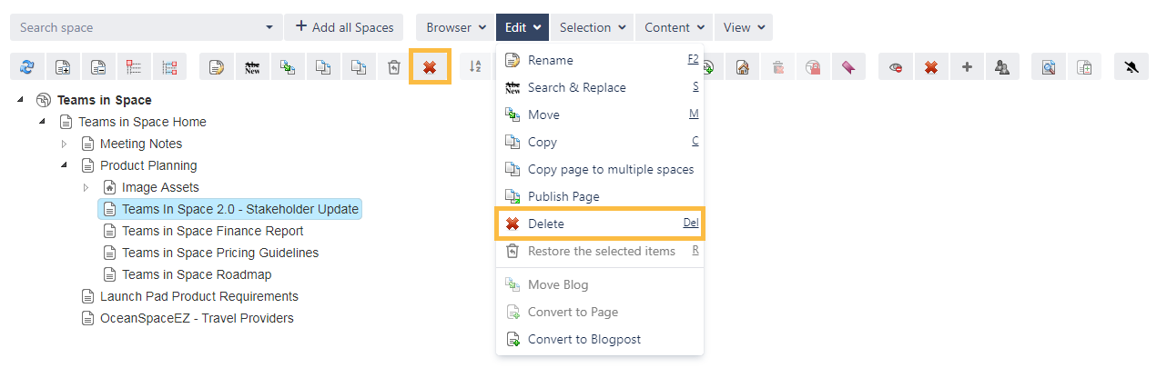
Task: Click the sort A-Z toolbar icon
Action: click(x=475, y=66)
